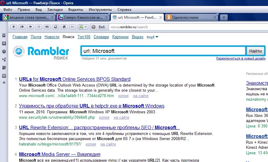The image size is (268, 162).
Task: Switch to the 'вводные слова приме...' tab
Action: tap(29, 17)
